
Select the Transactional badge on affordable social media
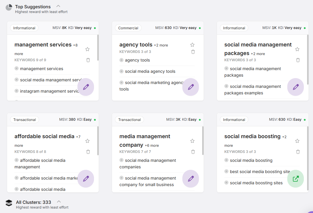(25, 120)
